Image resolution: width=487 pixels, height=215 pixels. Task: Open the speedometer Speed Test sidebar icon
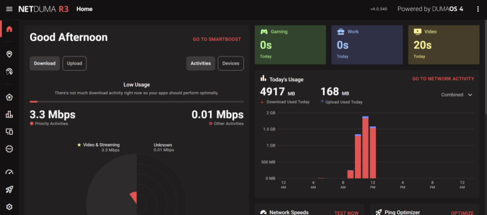9,172
